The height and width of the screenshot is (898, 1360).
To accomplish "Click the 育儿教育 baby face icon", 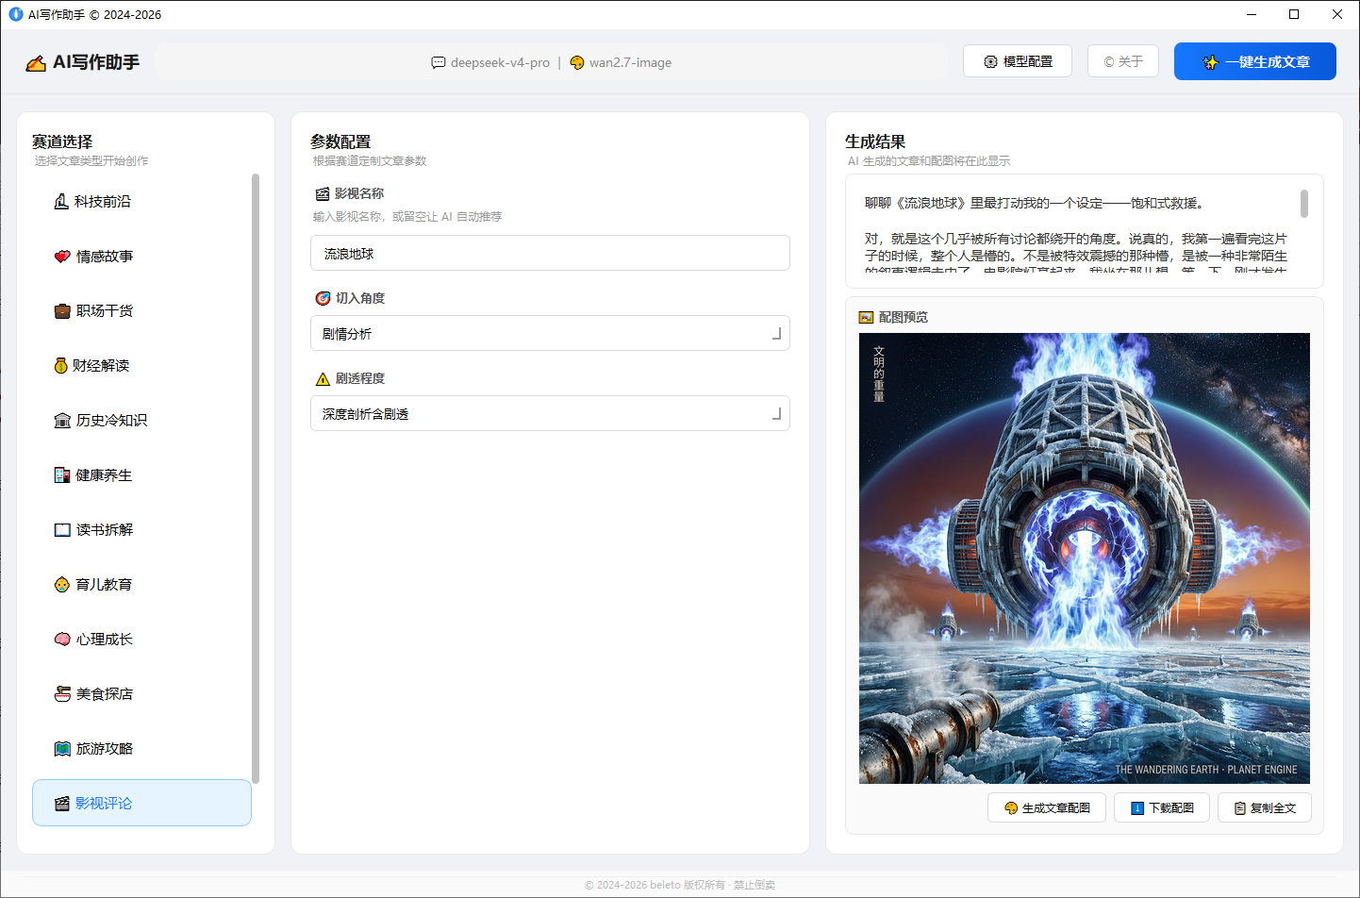I will [62, 585].
